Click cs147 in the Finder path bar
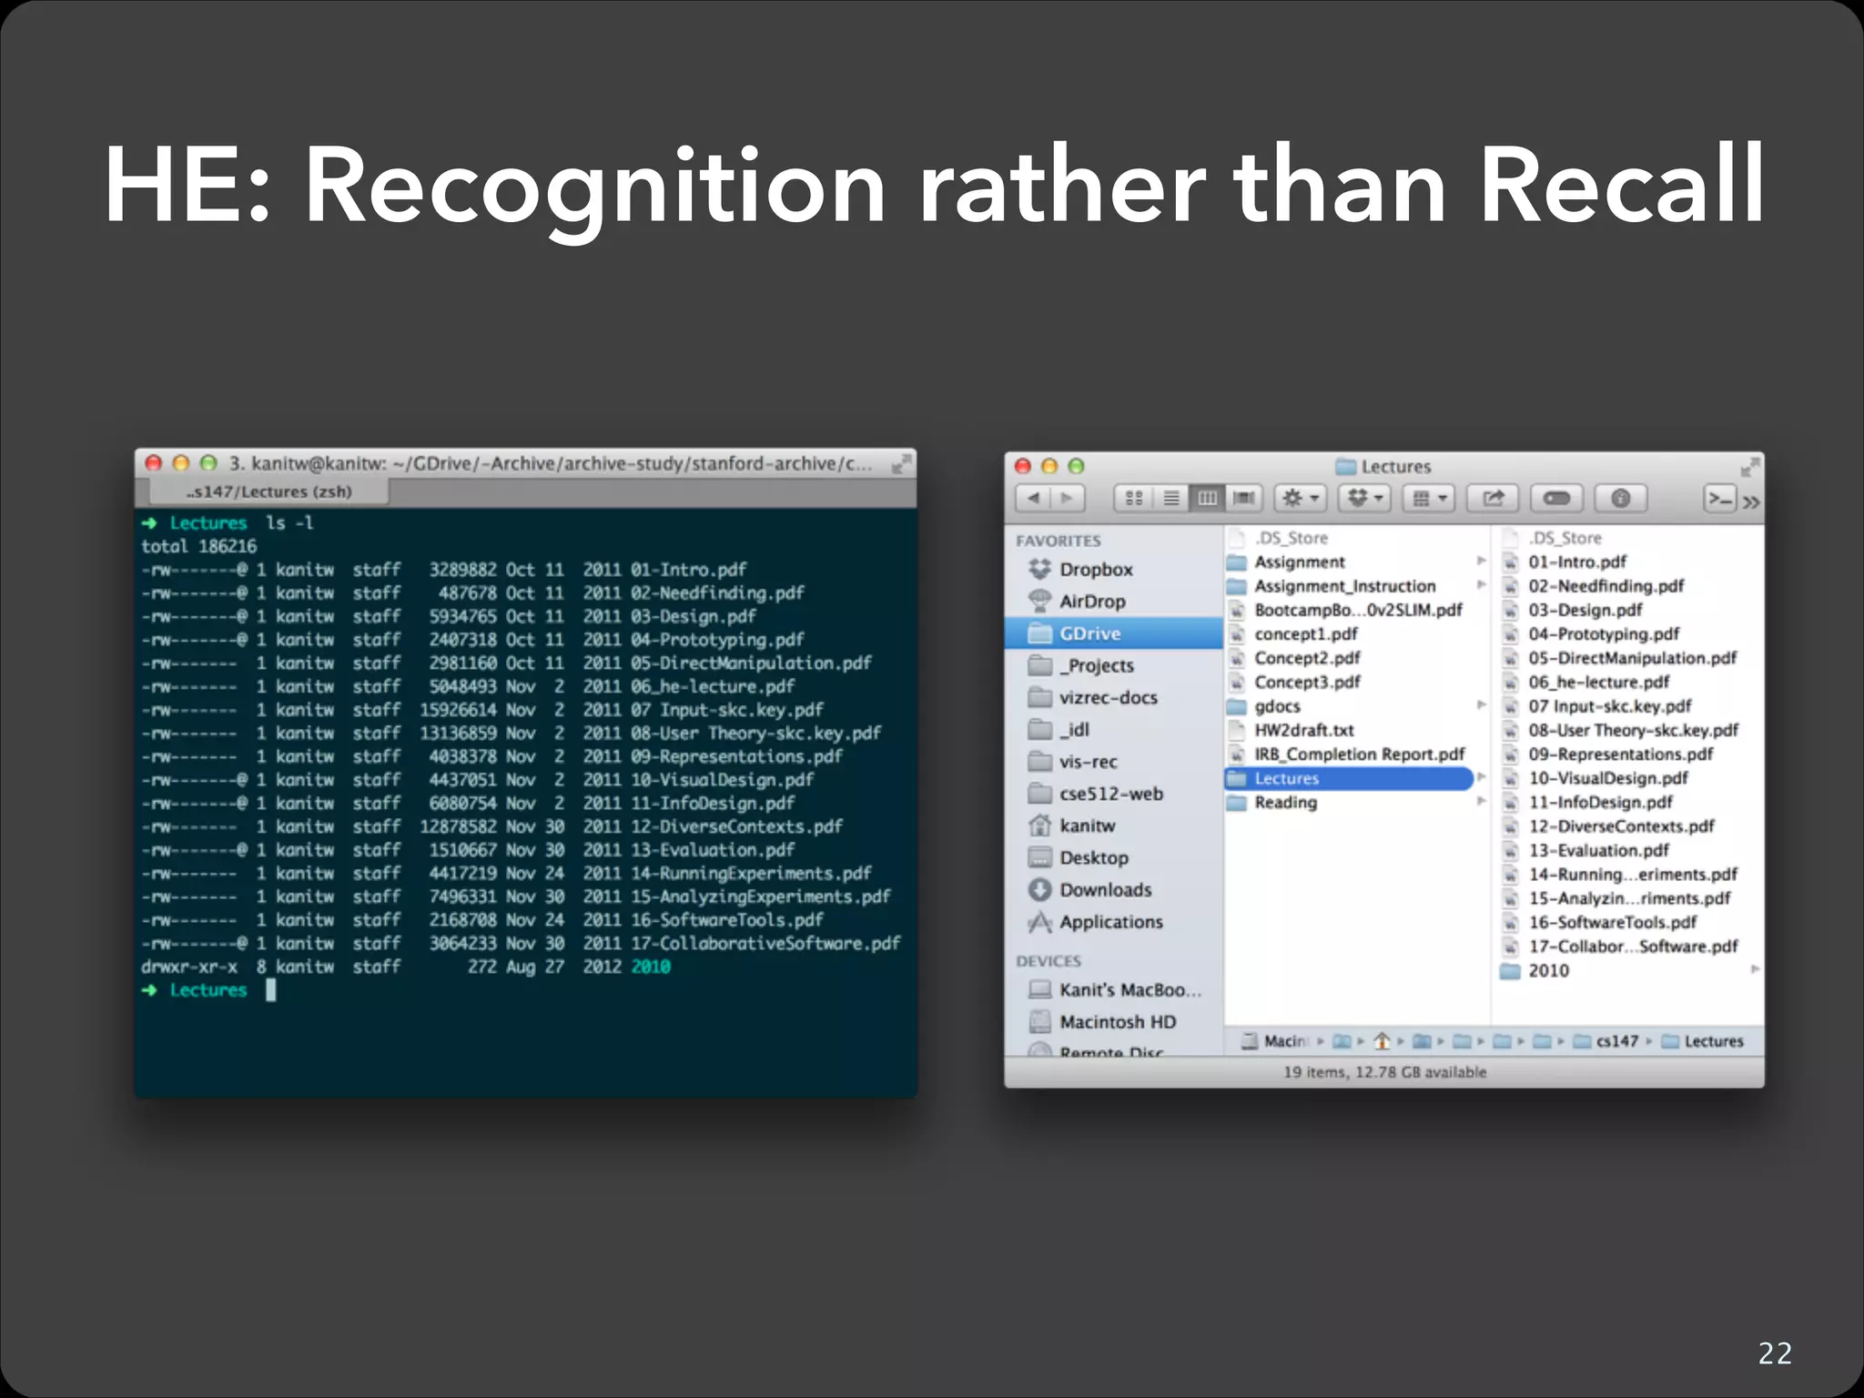The height and width of the screenshot is (1398, 1864). 1616,1041
